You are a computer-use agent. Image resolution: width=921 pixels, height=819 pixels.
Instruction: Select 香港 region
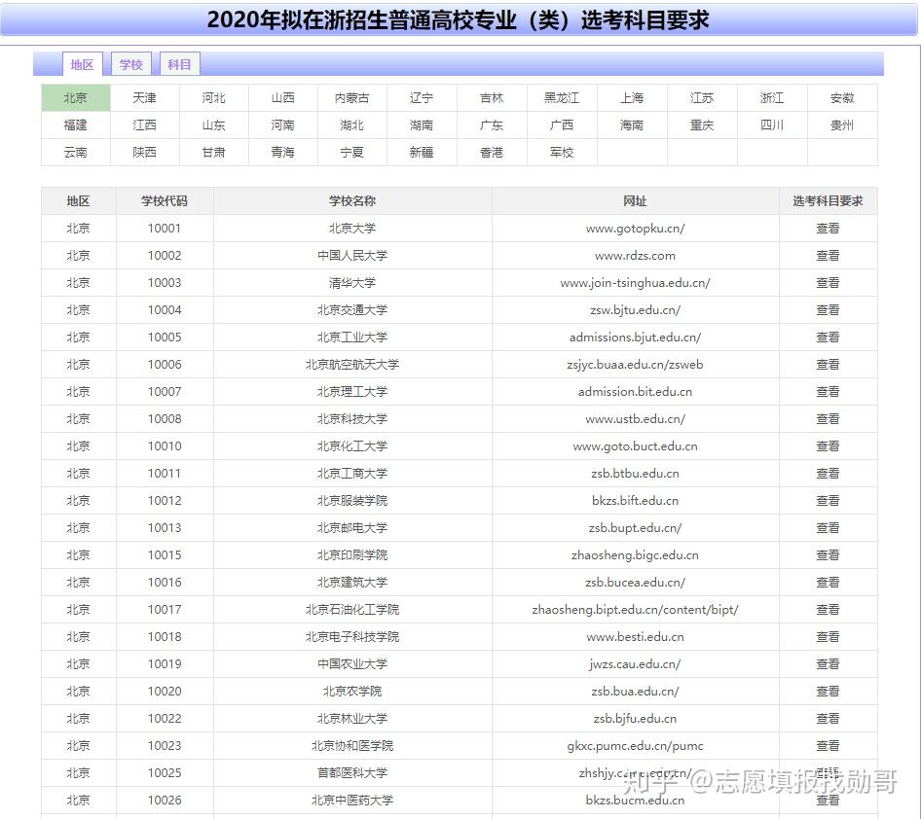point(492,153)
